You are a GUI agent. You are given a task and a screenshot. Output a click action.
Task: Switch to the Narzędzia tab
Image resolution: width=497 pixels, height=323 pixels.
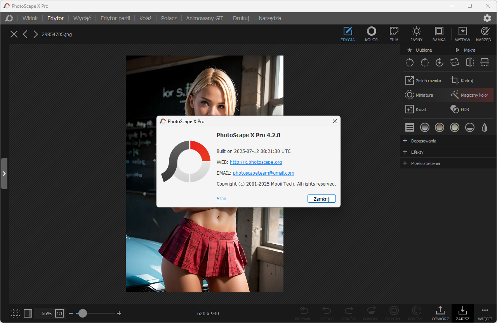270,18
